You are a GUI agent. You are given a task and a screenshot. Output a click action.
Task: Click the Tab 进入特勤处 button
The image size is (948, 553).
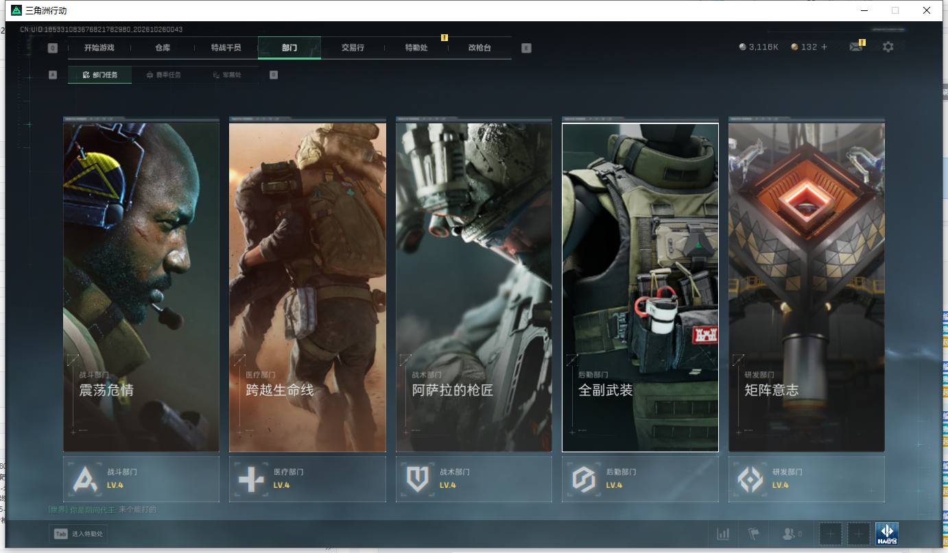click(78, 534)
